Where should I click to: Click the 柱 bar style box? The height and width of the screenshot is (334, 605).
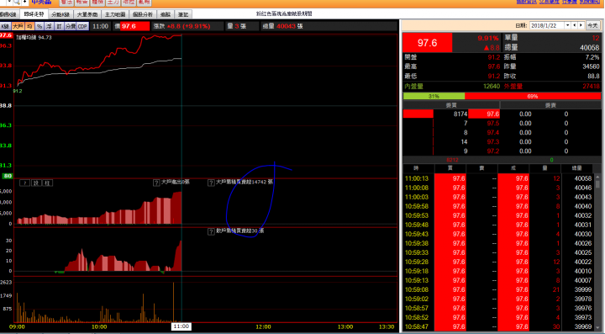coord(47,183)
